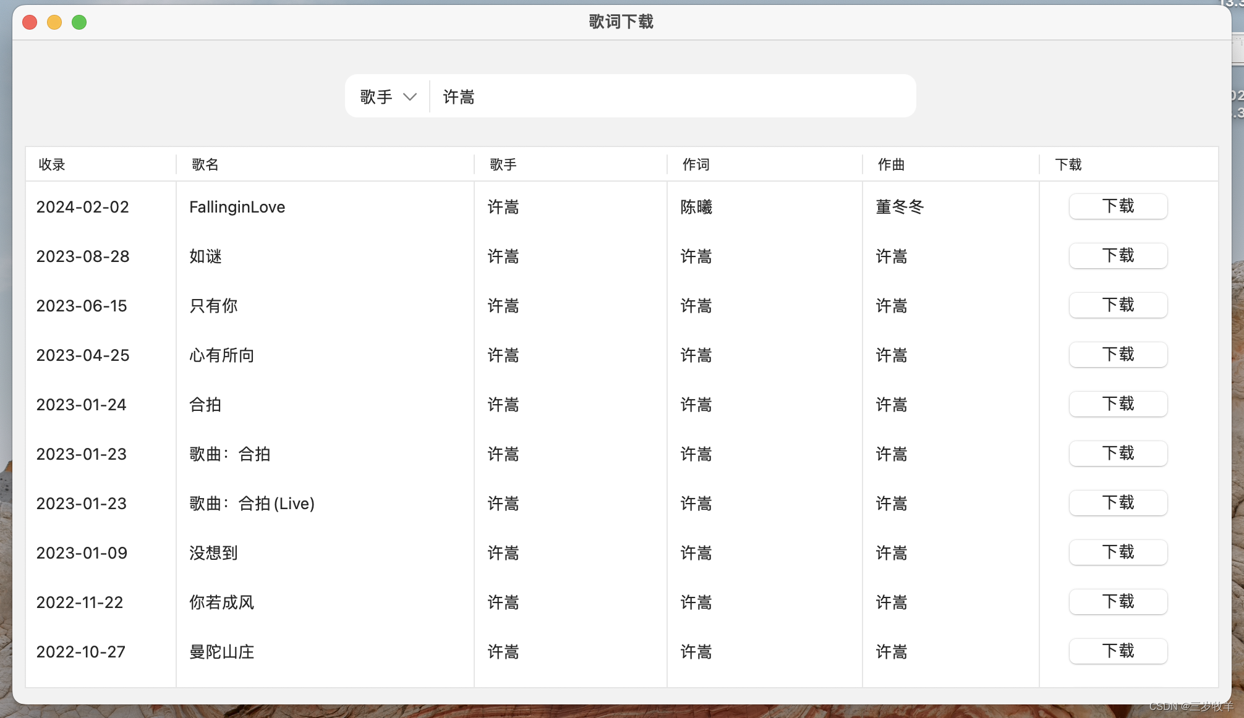
Task: Download lyrics for 如谜
Action: (x=1117, y=256)
